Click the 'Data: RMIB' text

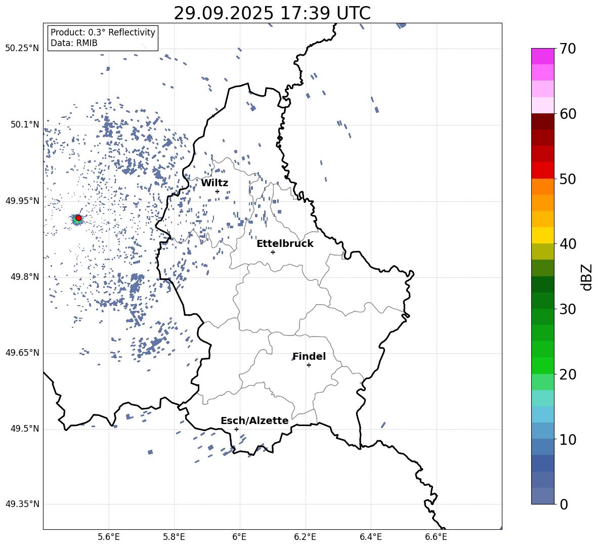(x=74, y=43)
